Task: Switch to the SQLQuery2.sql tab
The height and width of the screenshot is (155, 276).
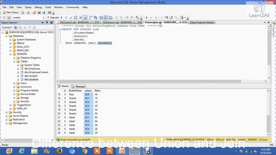Action: pyautogui.click(x=79, y=22)
